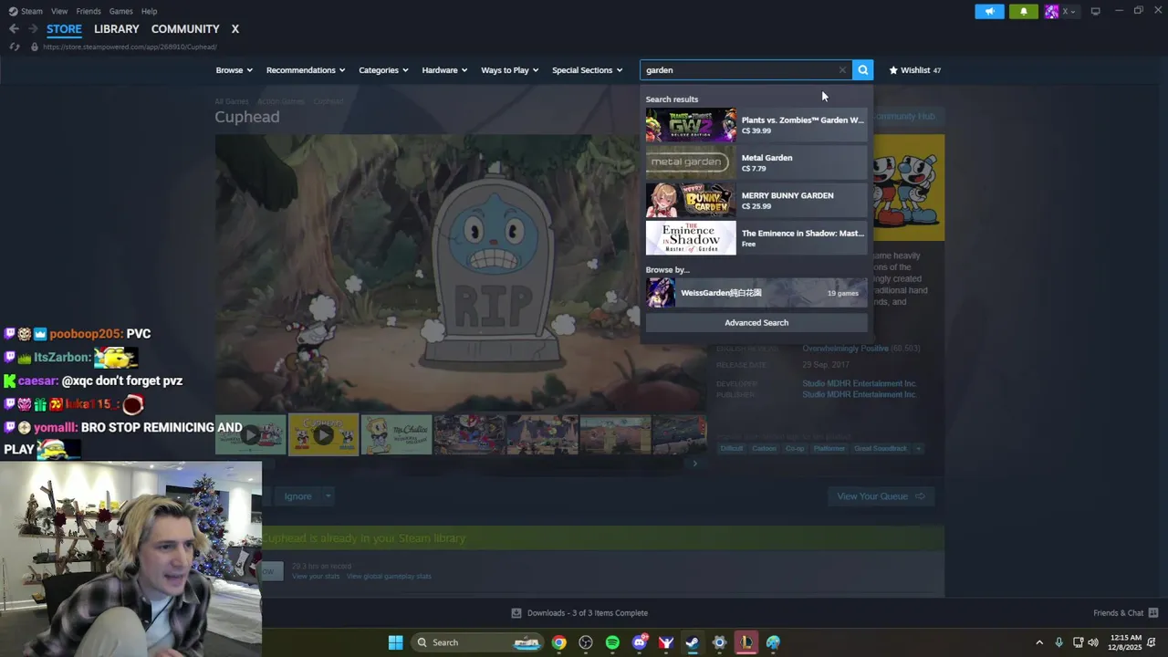The height and width of the screenshot is (657, 1168).
Task: Open Chrome from the taskbar
Action: pos(558,642)
